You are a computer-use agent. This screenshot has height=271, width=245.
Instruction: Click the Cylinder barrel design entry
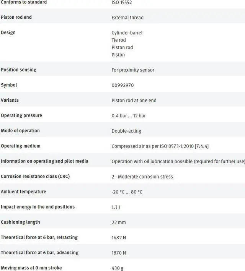[x=127, y=33]
